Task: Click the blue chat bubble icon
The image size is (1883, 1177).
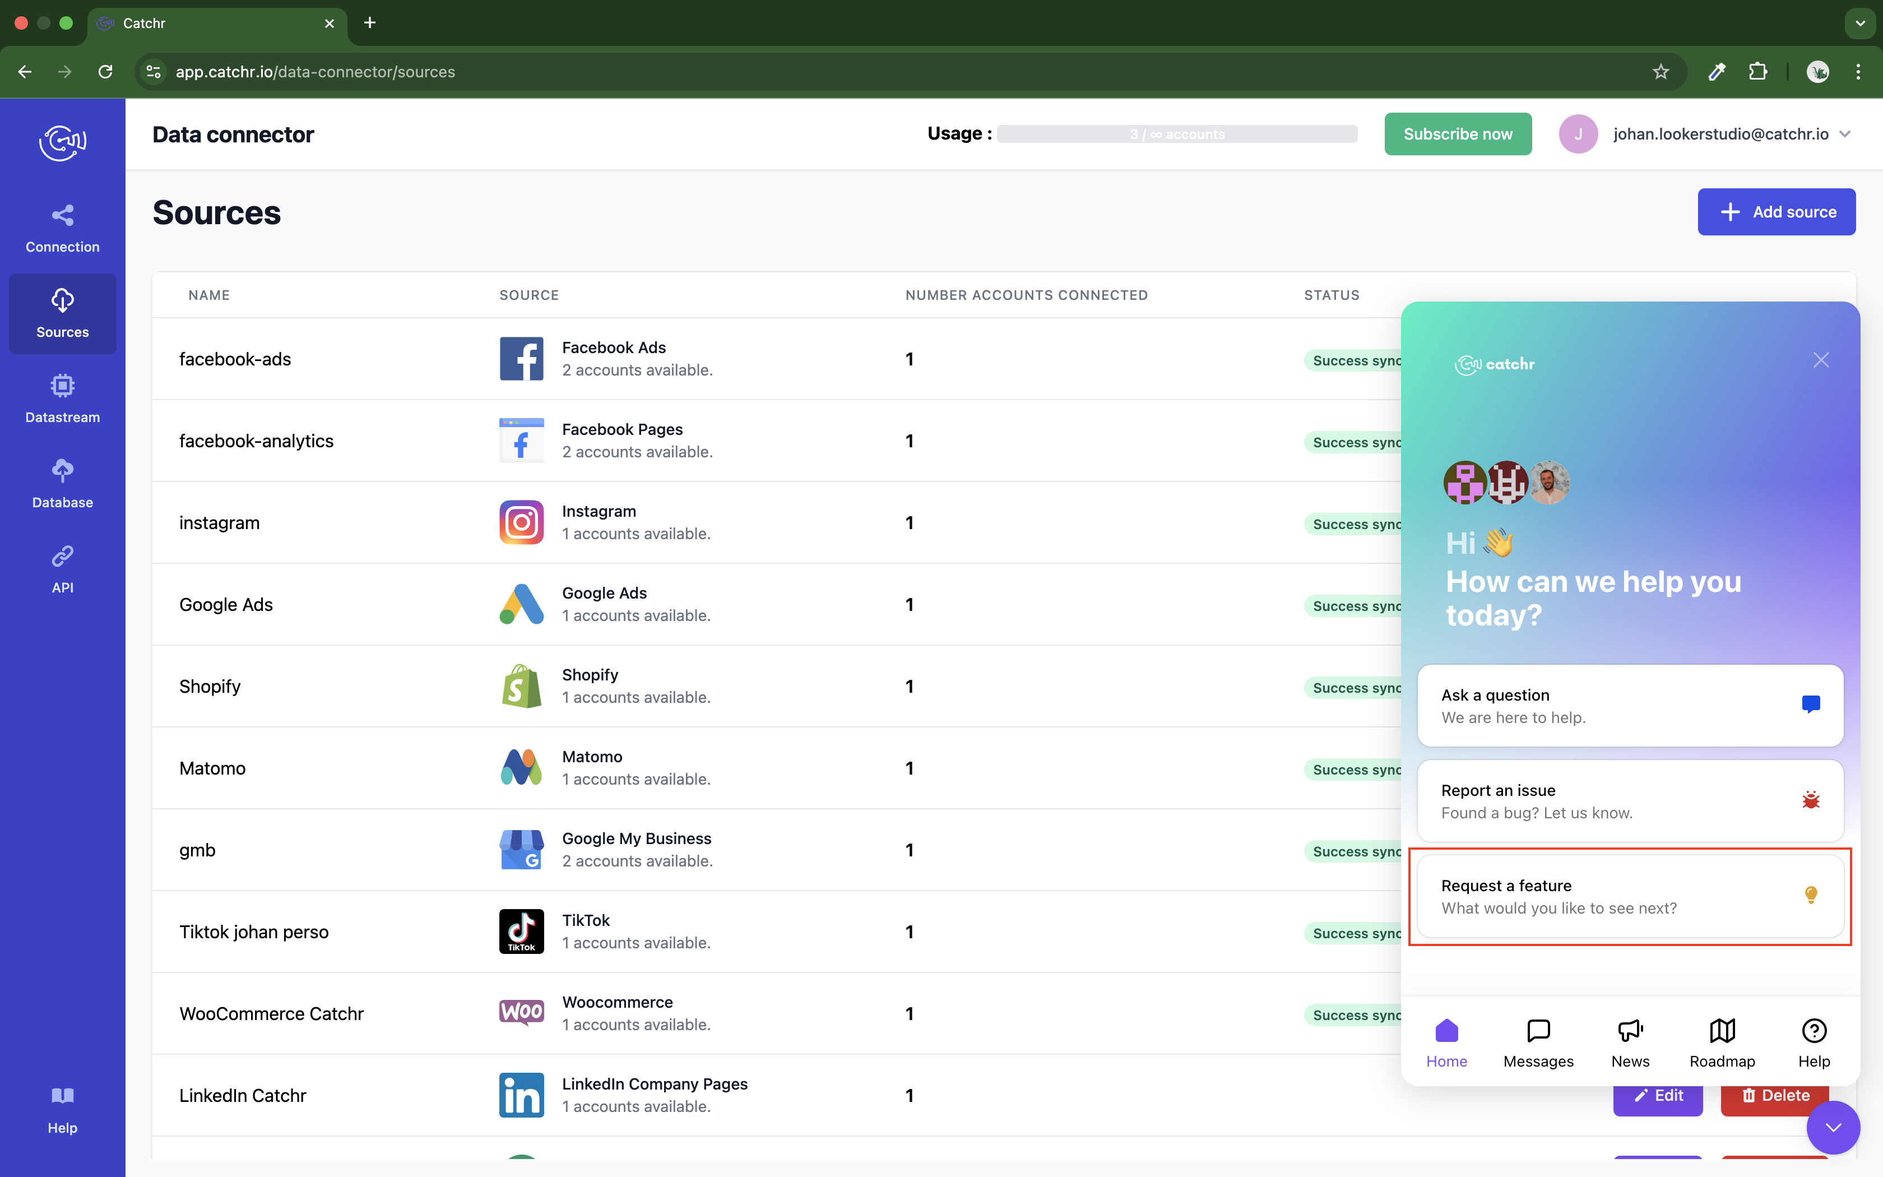Action: point(1811,705)
